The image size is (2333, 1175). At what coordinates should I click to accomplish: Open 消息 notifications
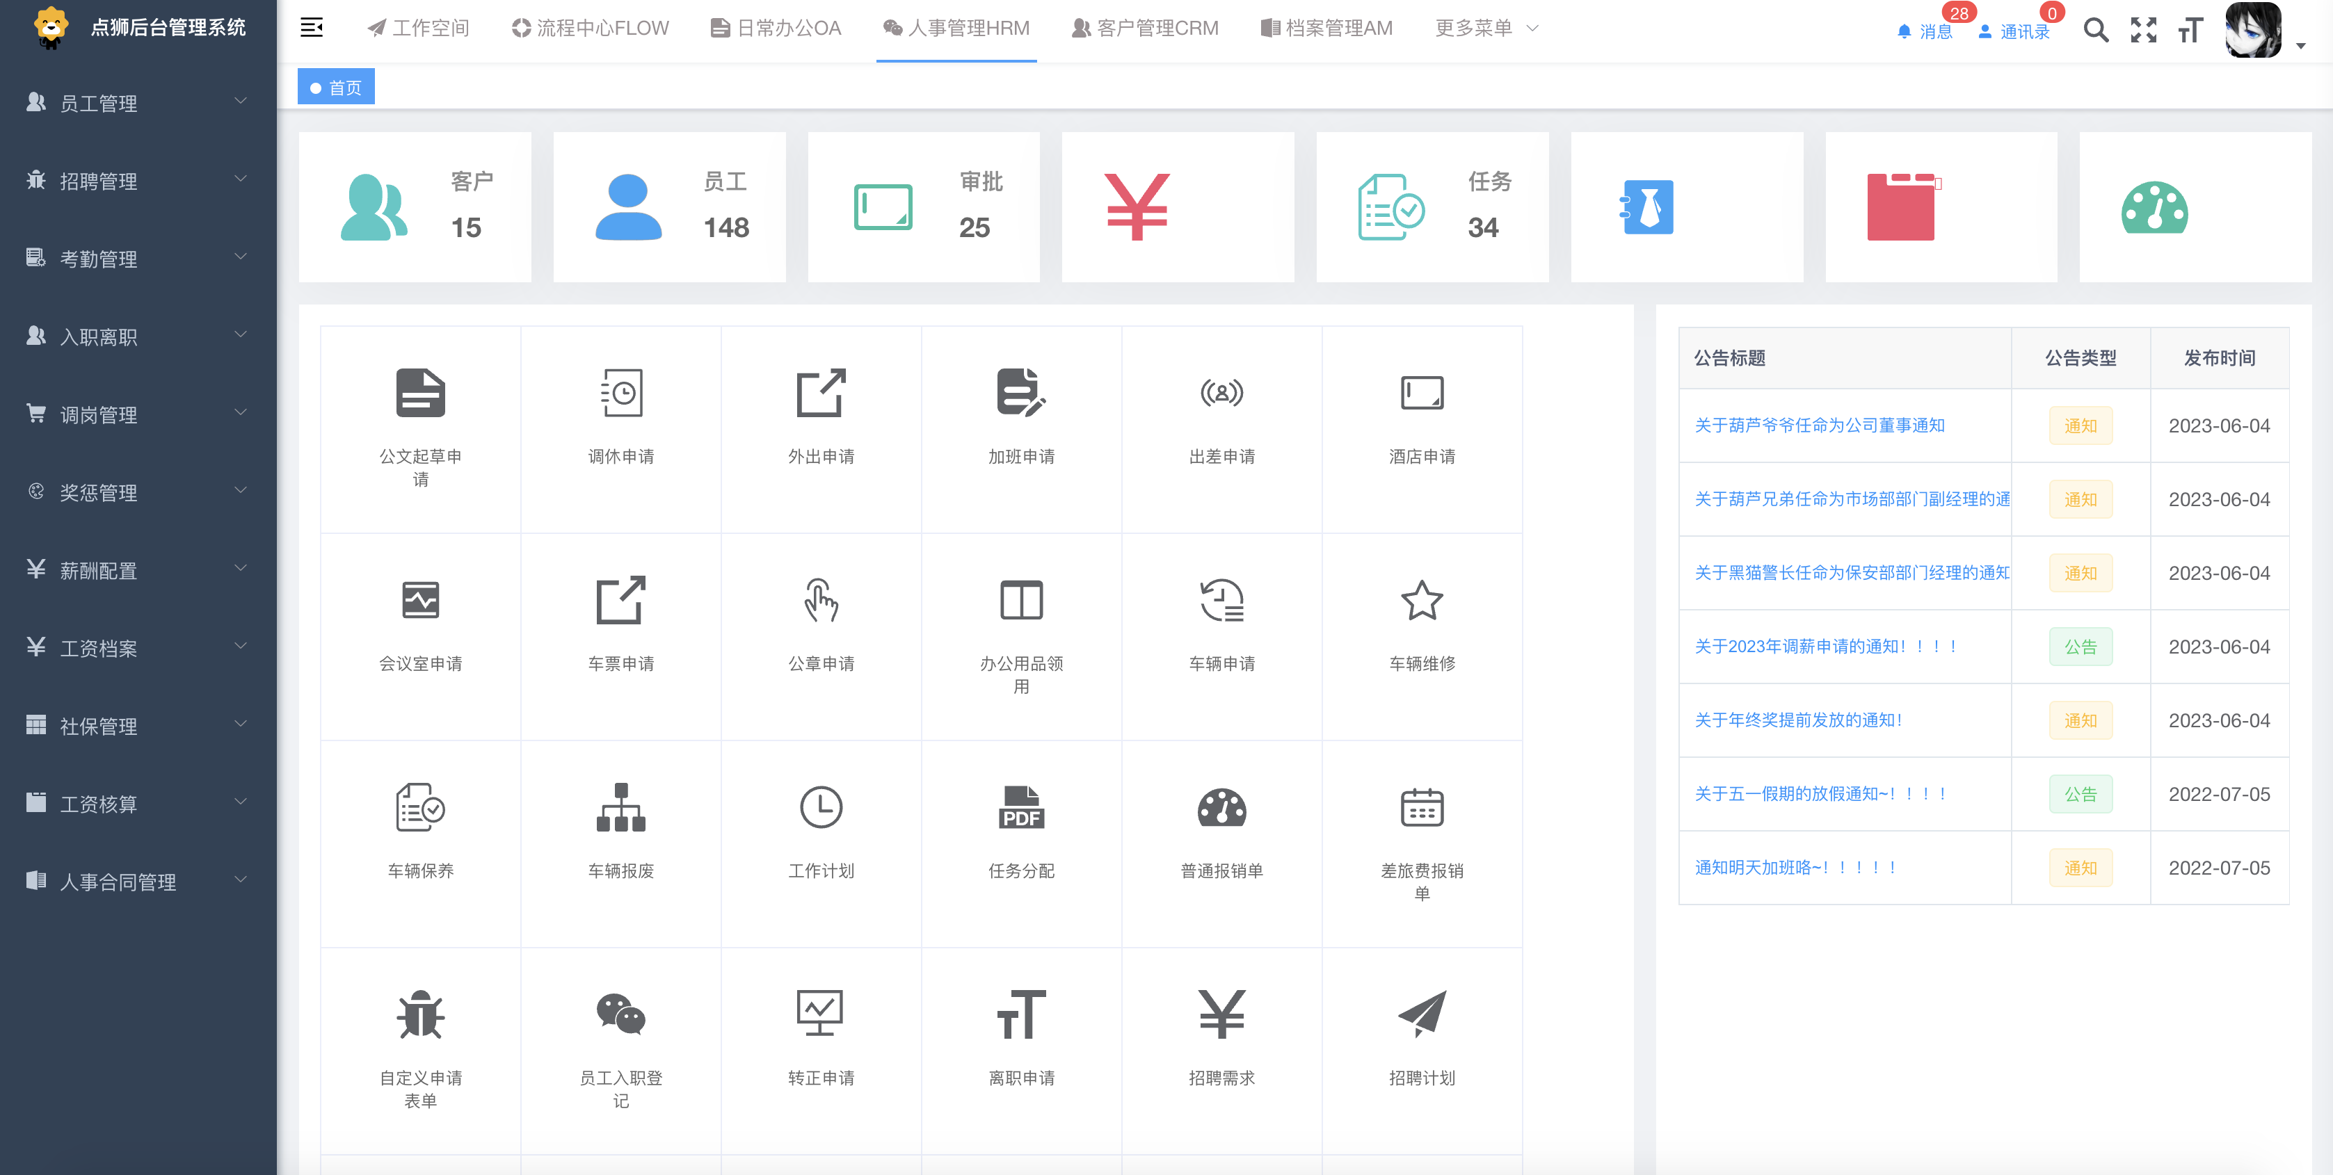point(1925,32)
